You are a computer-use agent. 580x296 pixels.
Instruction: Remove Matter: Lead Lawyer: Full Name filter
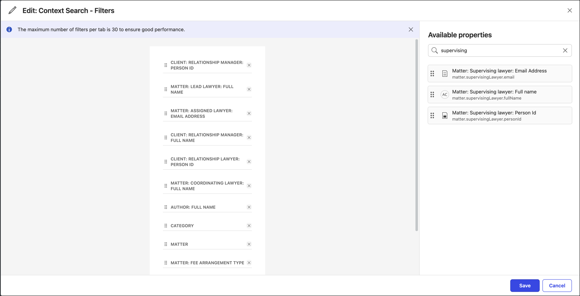click(x=249, y=89)
